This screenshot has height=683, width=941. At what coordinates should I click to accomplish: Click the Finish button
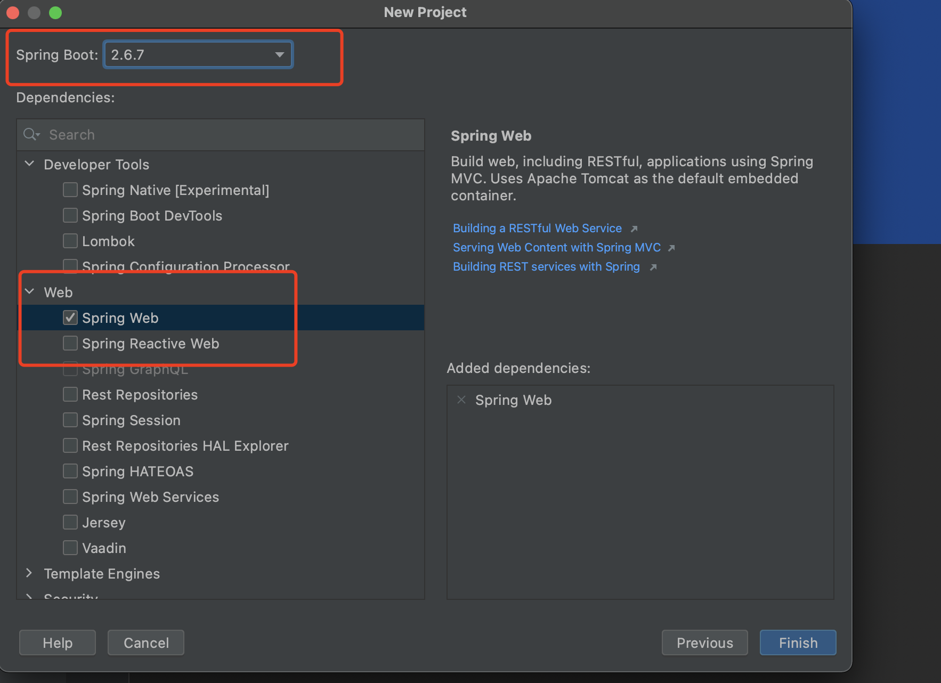pos(798,643)
